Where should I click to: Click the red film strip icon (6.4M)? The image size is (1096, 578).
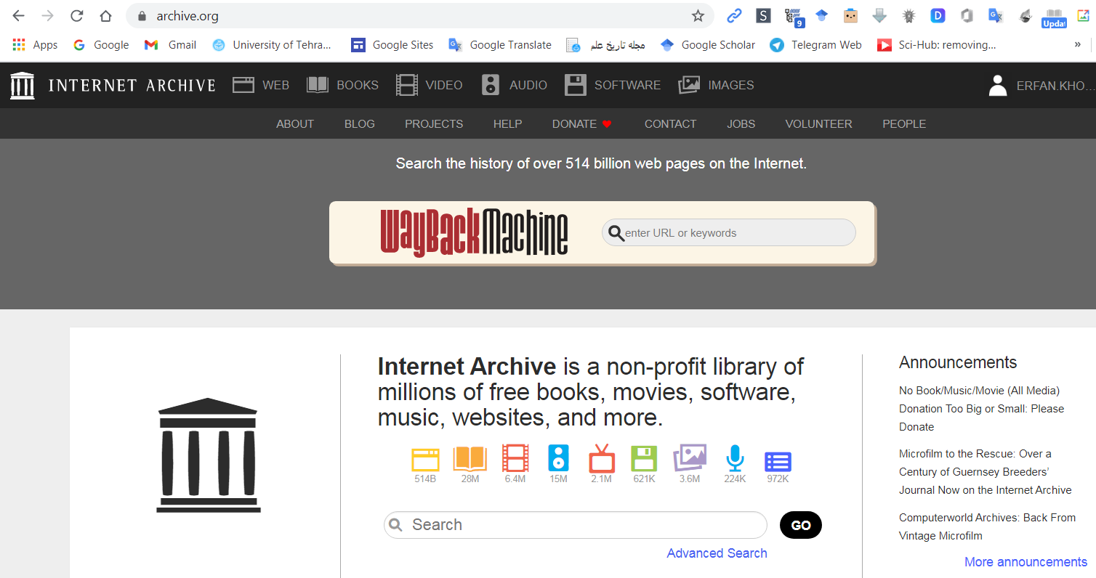pyautogui.click(x=515, y=459)
